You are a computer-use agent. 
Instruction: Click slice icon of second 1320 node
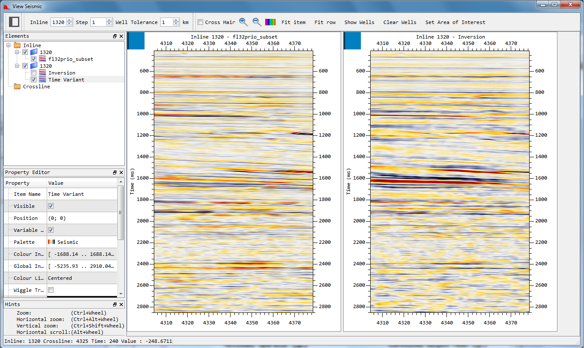coord(34,66)
